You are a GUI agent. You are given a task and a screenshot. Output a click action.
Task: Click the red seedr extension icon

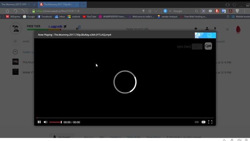[217, 11]
